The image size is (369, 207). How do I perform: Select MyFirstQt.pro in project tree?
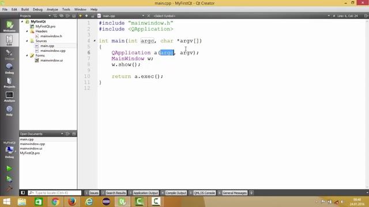pos(46,26)
